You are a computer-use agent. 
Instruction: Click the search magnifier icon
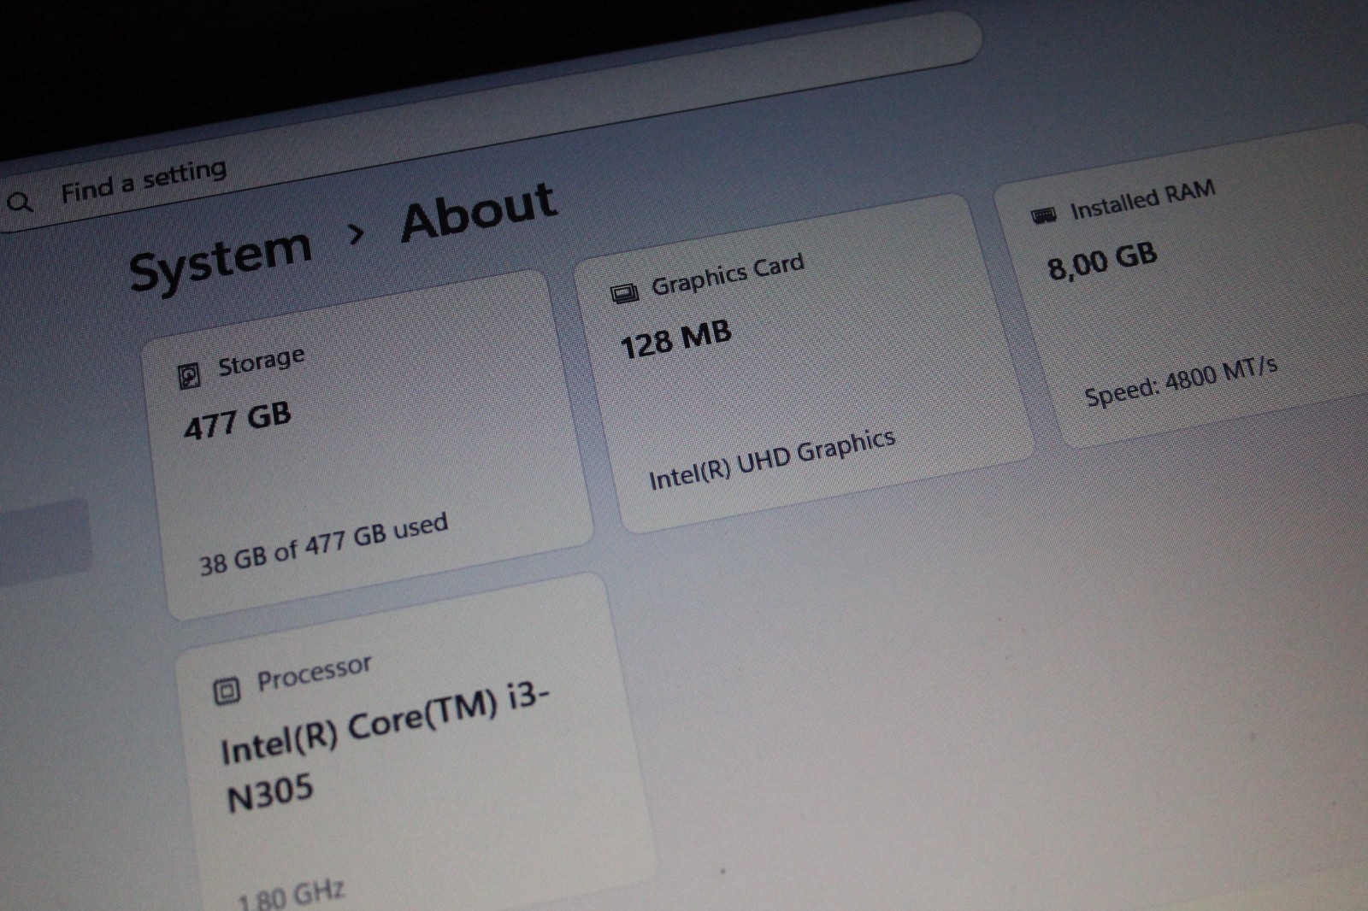coord(20,203)
